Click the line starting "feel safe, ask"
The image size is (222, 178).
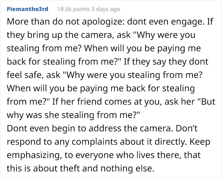point(105,75)
